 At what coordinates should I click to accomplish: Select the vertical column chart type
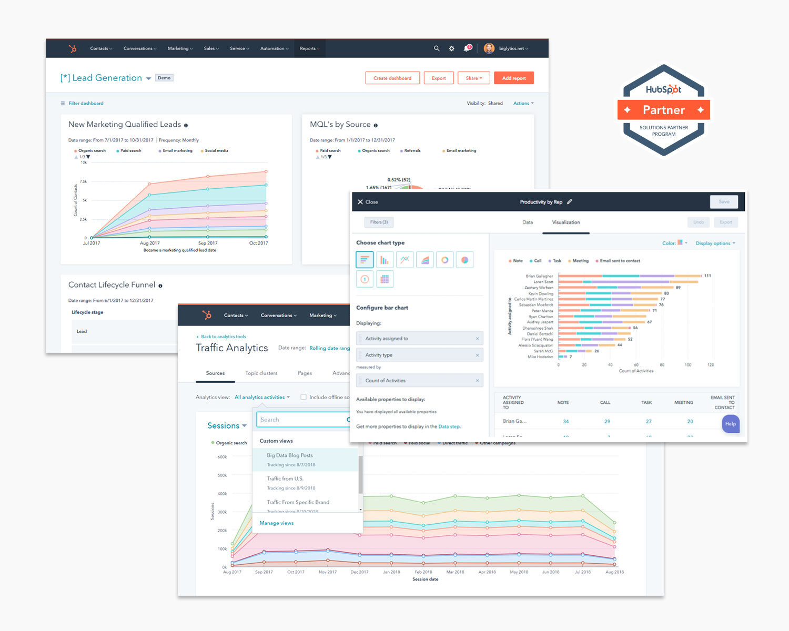[x=385, y=260]
